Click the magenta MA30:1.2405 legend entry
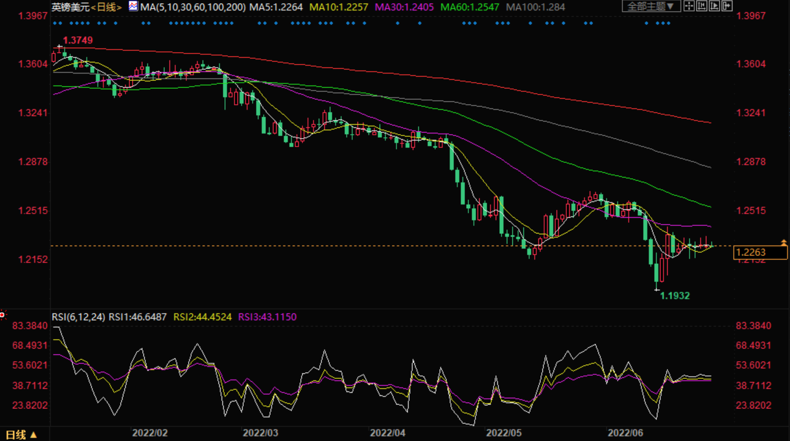 point(404,7)
